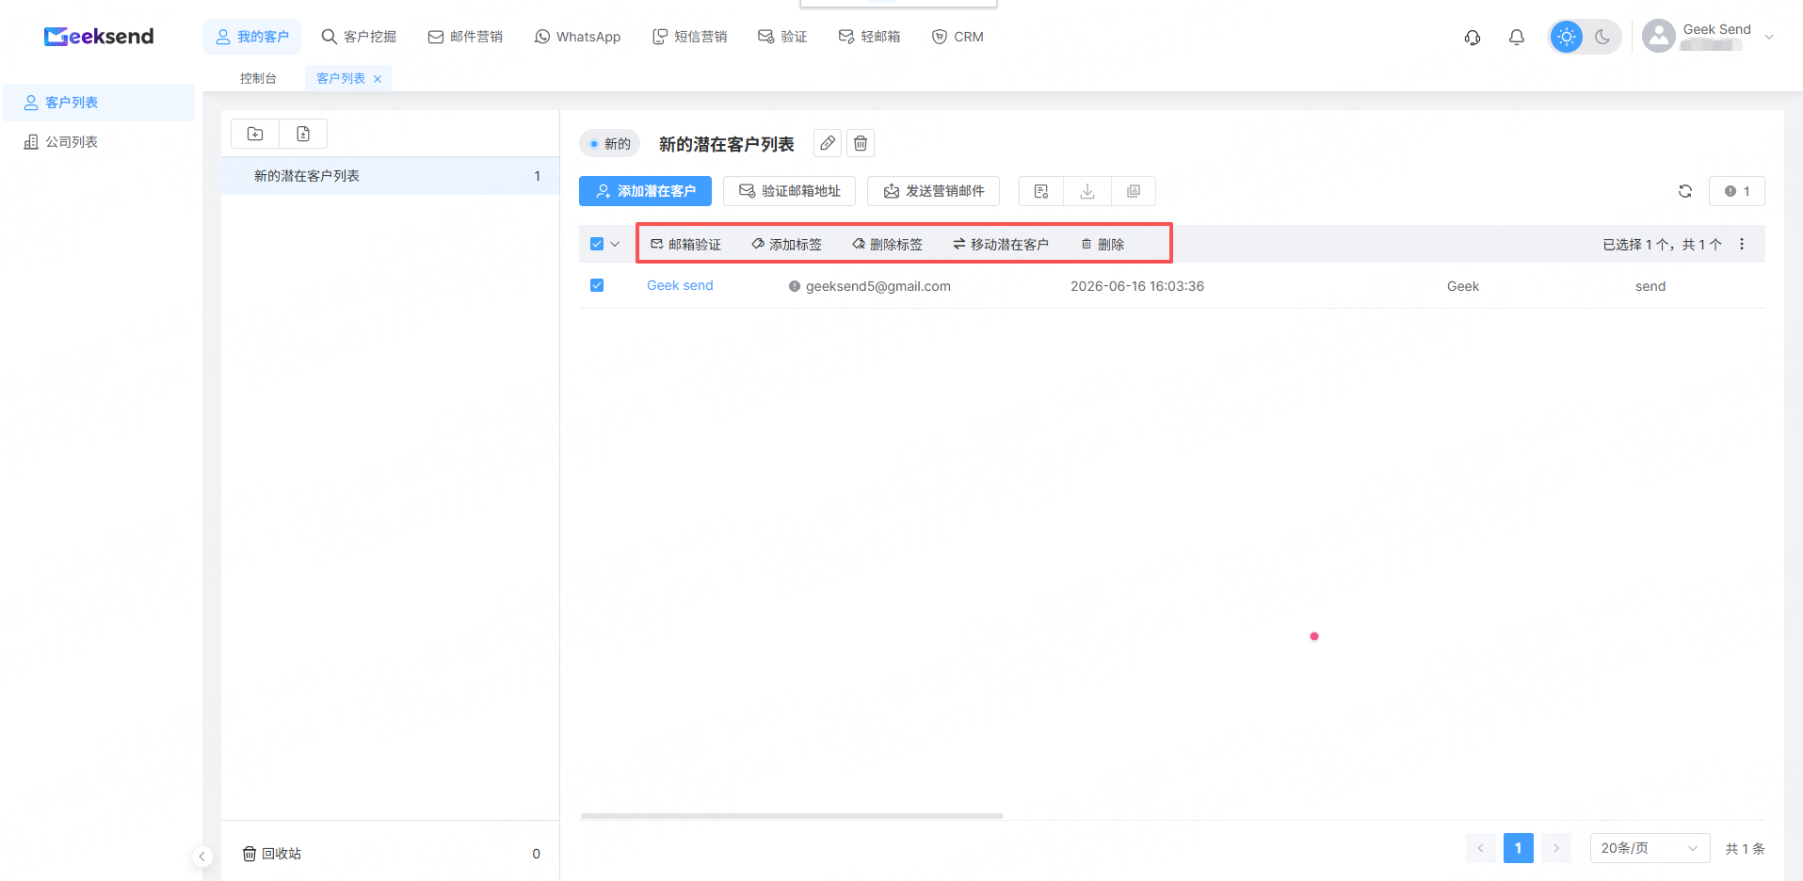Open 短信营销 in top navigation
1803x881 pixels.
pyautogui.click(x=690, y=37)
